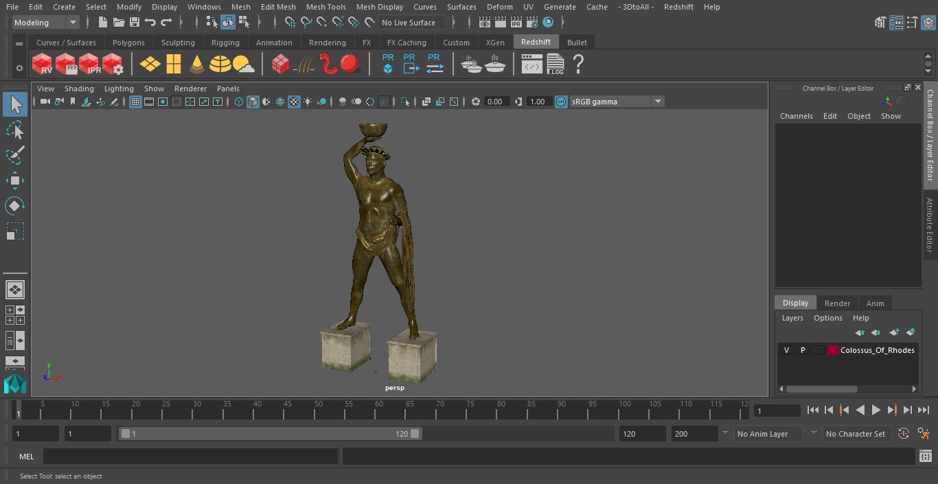Click the MEL command line input field
938x484 pixels.
(190, 457)
